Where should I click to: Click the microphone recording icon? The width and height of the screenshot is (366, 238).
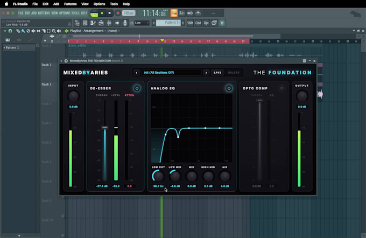[x=125, y=23]
